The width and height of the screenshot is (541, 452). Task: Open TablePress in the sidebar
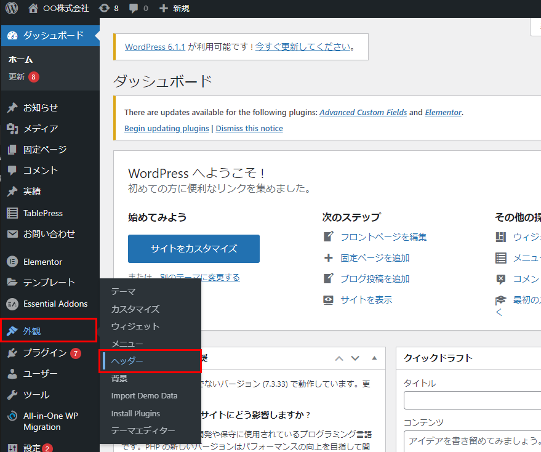tap(42, 213)
